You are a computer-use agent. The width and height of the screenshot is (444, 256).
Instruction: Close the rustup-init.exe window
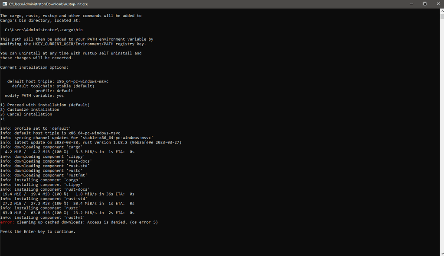(438, 3)
